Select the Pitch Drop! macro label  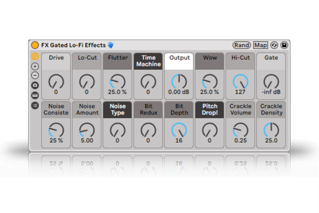210,109
